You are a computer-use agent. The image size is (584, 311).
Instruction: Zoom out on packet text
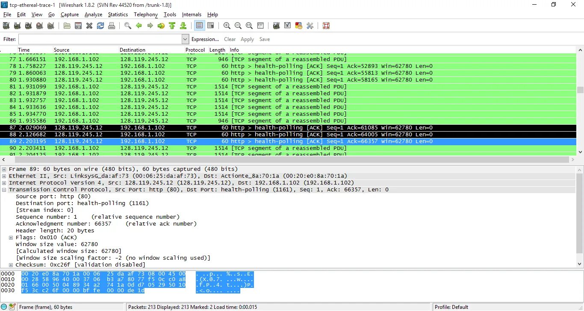[x=238, y=26]
